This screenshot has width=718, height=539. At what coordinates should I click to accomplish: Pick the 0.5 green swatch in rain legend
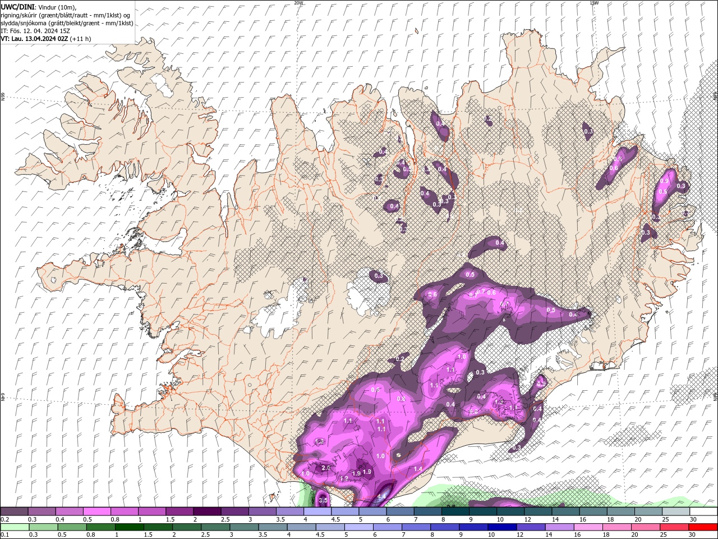(72, 527)
